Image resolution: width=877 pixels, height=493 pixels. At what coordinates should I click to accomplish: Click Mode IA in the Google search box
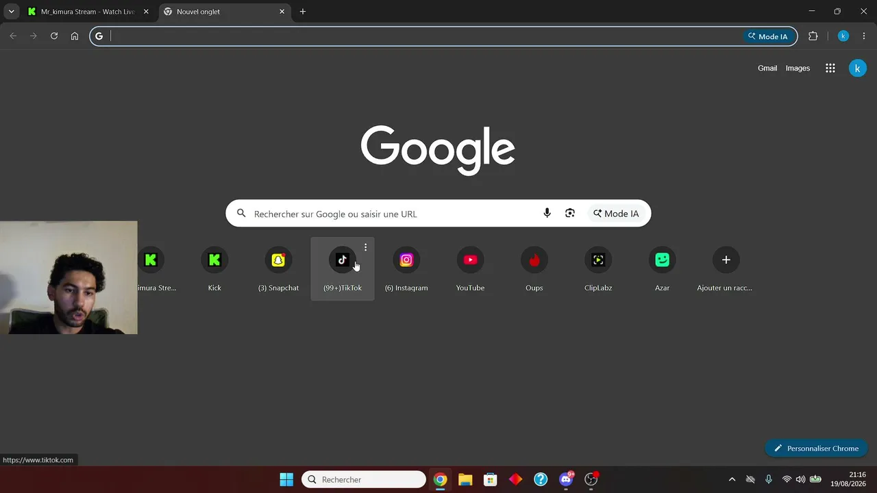tap(616, 214)
